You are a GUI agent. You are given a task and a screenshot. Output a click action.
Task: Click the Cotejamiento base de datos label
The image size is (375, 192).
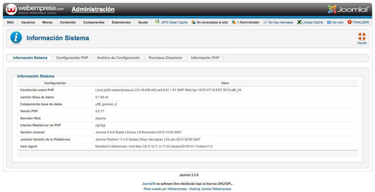[41, 104]
